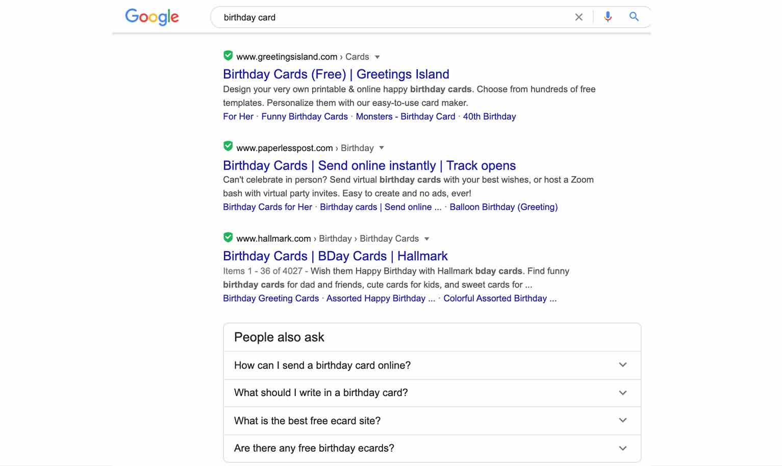Follow the "Balloon Birthday (Greeting)" sitelink
The width and height of the screenshot is (782, 466).
click(x=503, y=207)
